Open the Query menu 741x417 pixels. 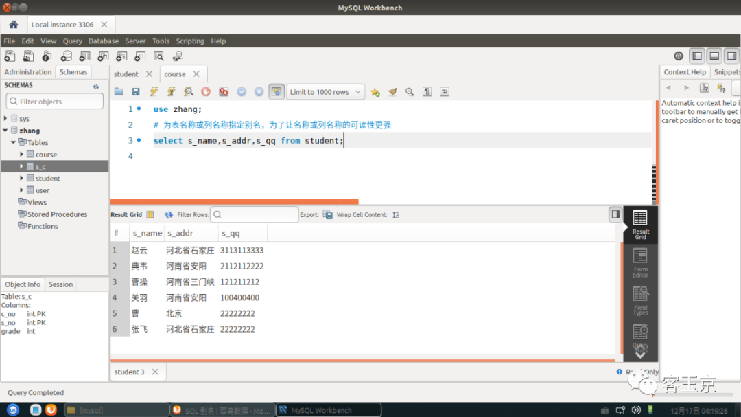tap(72, 41)
